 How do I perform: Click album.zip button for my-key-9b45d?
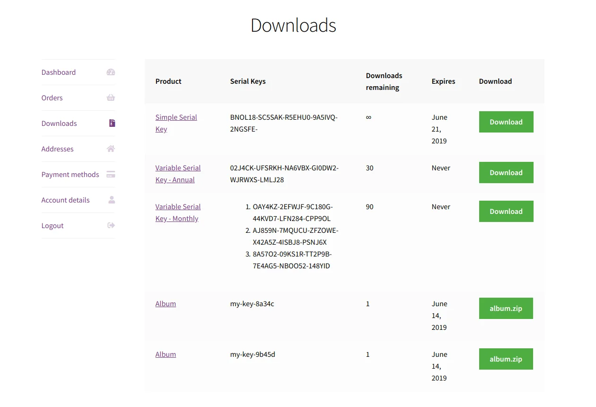click(506, 359)
